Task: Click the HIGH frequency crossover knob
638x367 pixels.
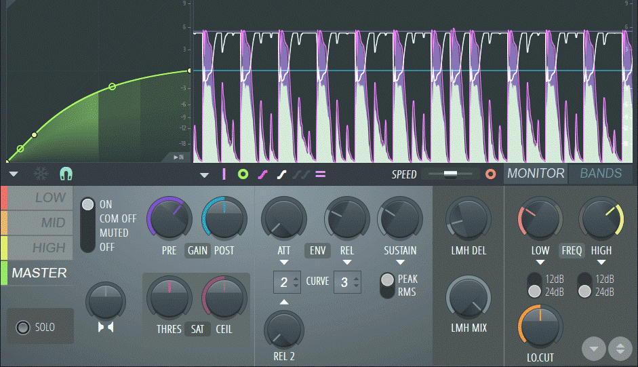Action: pos(601,218)
